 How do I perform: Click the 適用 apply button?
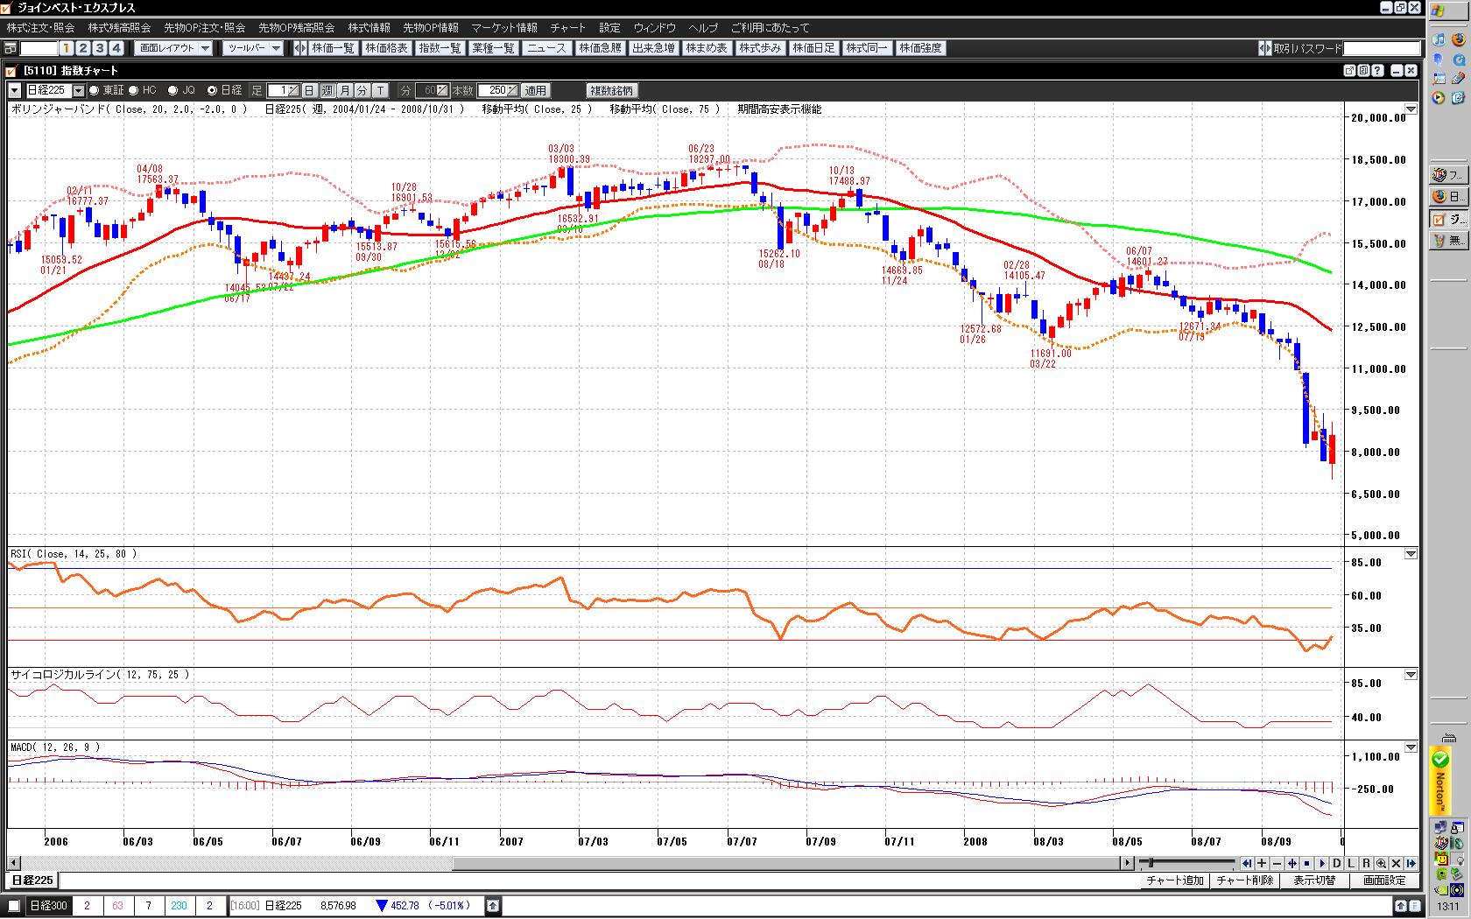[535, 90]
